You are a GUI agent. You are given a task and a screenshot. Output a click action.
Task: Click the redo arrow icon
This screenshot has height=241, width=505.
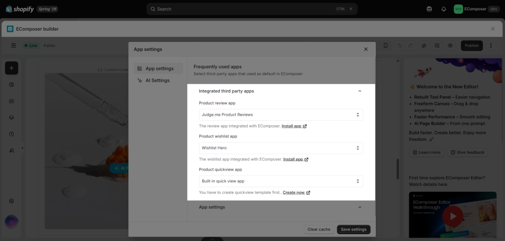tap(410, 46)
